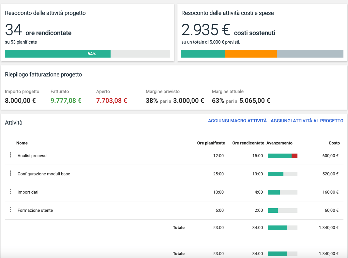This screenshot has height=258, width=348.
Task: Click green segment of the costs bar
Action: click(203, 54)
